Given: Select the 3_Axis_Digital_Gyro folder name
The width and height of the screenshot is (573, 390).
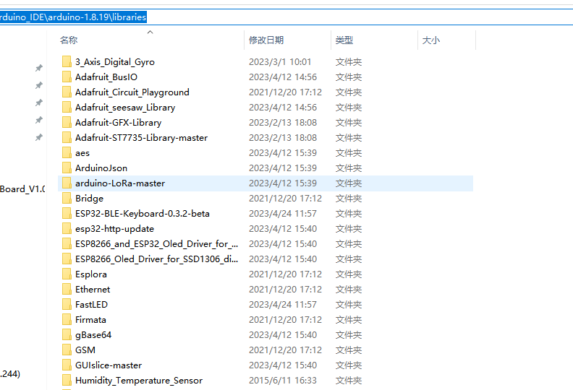Looking at the screenshot, I should tap(115, 62).
